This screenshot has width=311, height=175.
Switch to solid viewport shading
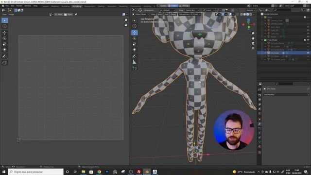click(x=244, y=14)
